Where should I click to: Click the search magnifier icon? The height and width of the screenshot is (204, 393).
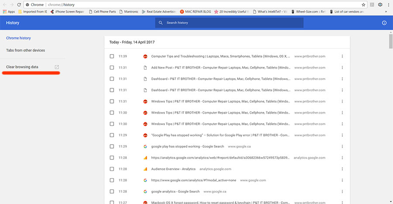coord(161,23)
